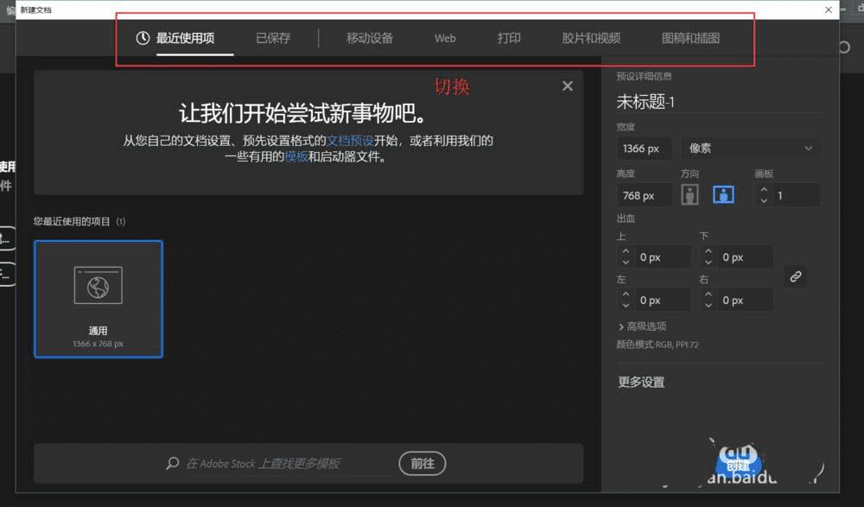Click the 画板 count field showing 1

pos(797,195)
